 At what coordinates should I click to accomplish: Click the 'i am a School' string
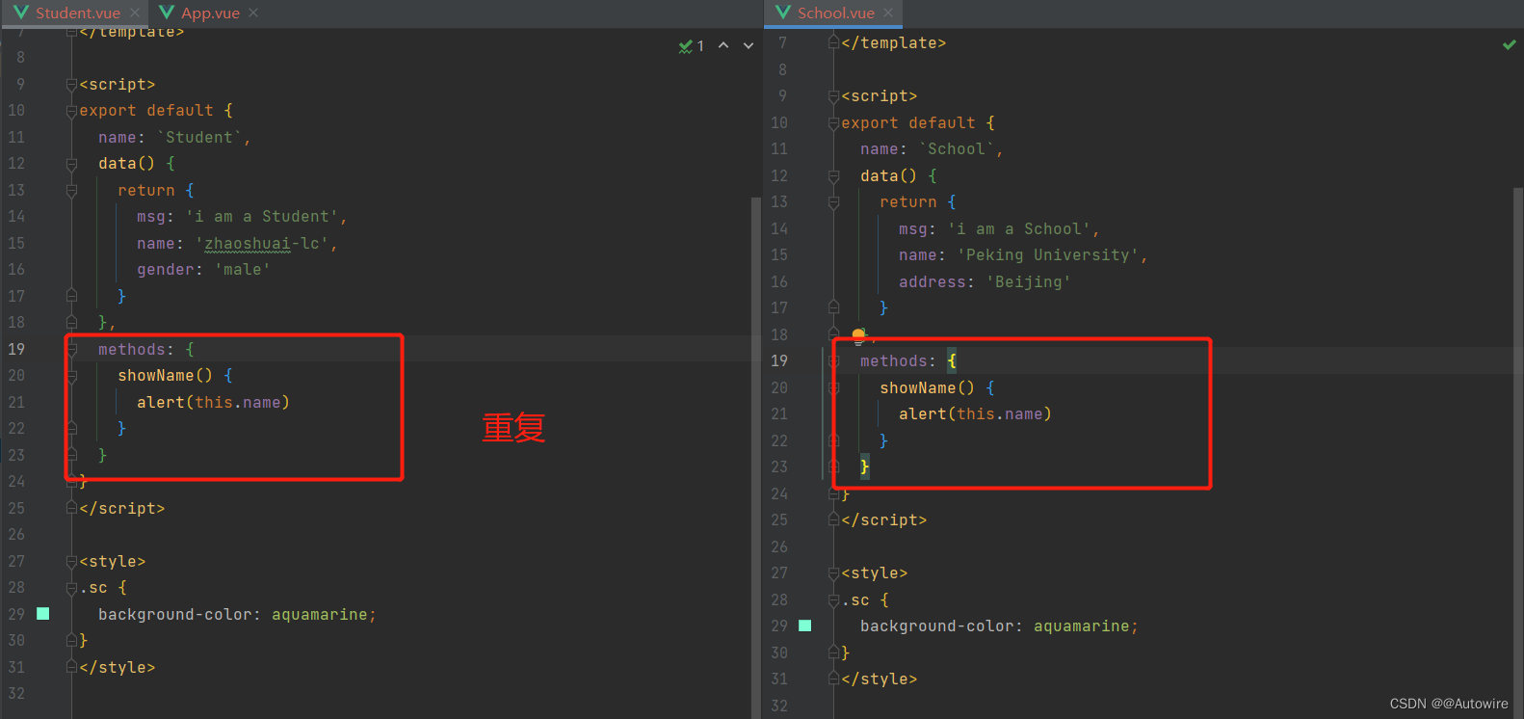[1019, 229]
